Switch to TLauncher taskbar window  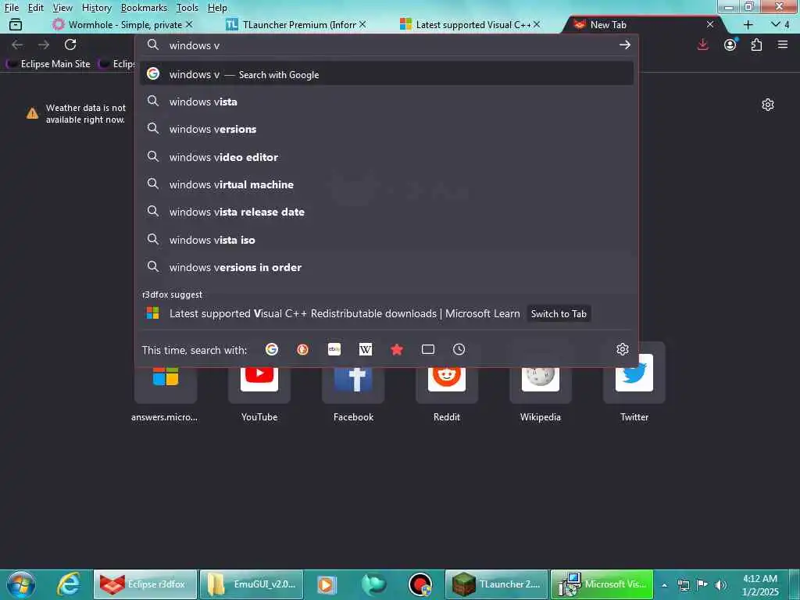coord(496,584)
